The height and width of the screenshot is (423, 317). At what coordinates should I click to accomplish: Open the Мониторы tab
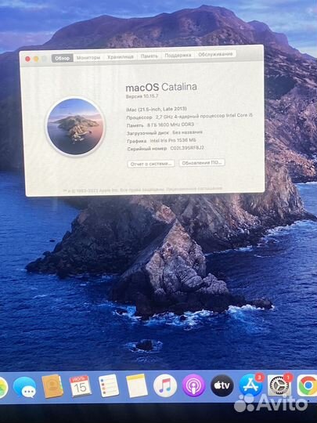88,57
